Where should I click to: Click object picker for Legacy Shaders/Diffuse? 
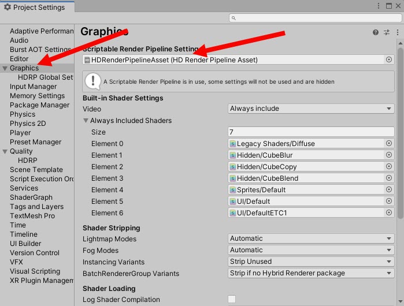(x=389, y=143)
